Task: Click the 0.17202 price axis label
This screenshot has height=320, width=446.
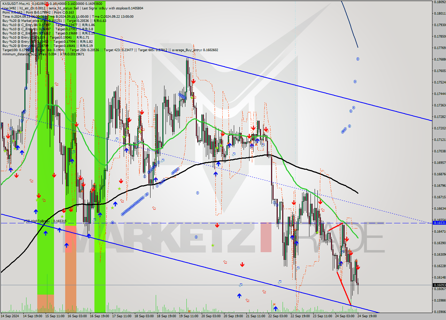Action: (x=440, y=128)
